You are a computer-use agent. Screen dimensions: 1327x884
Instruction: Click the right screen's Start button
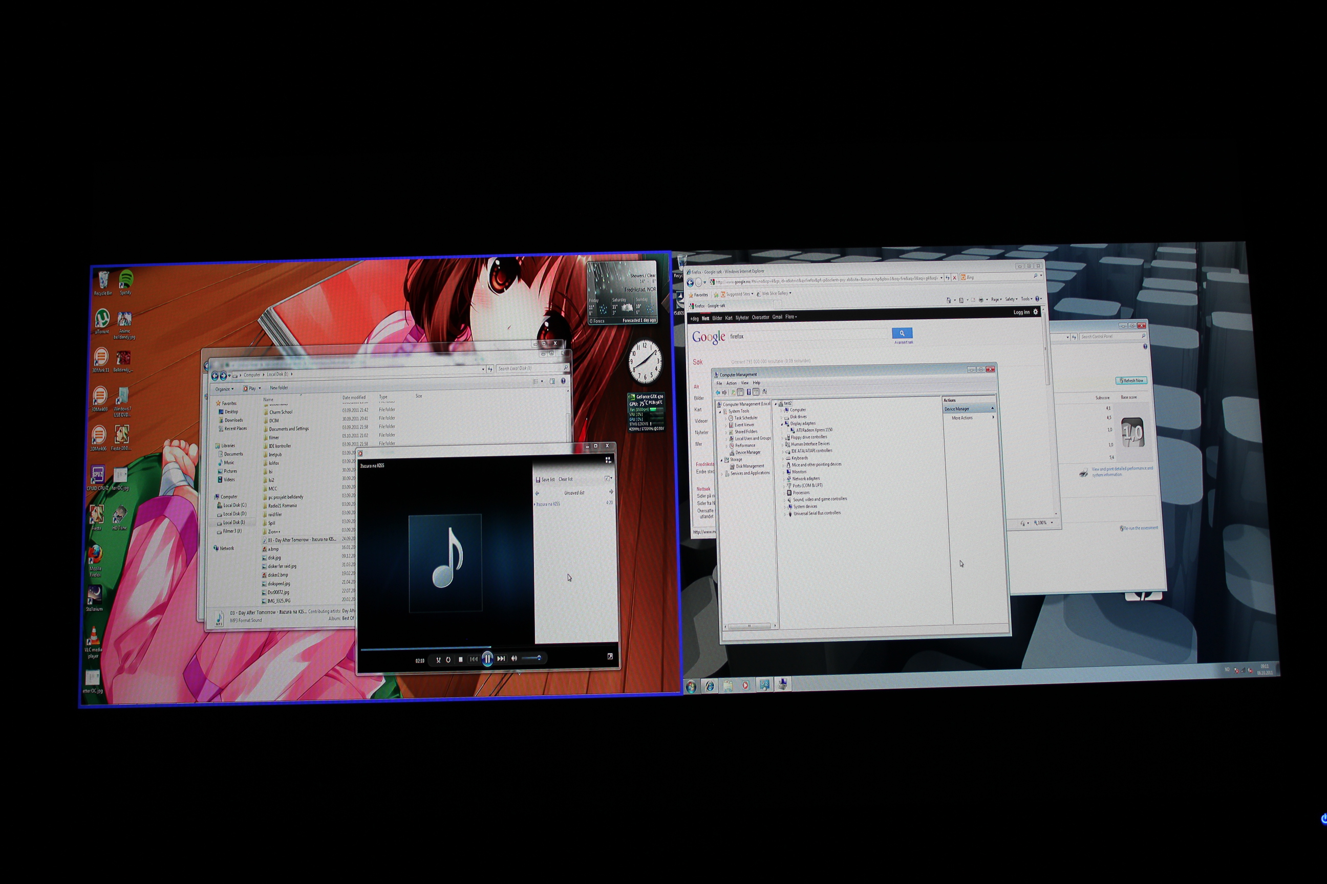[691, 686]
